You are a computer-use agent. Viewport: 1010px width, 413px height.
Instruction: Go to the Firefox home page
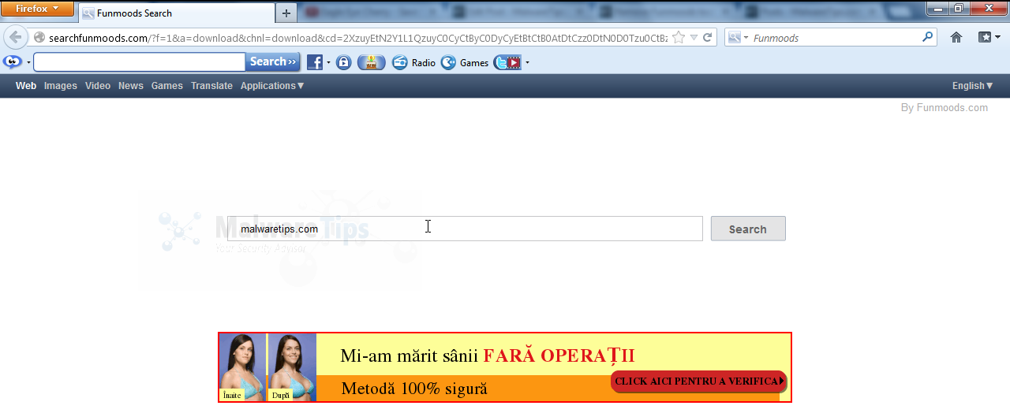coord(956,37)
